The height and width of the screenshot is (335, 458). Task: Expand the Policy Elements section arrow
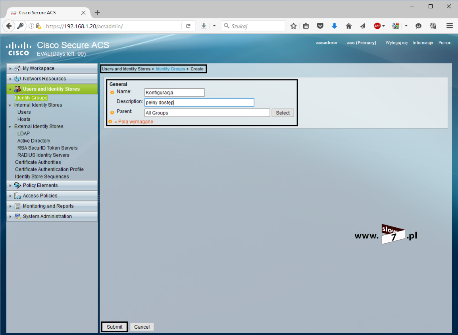click(x=10, y=186)
